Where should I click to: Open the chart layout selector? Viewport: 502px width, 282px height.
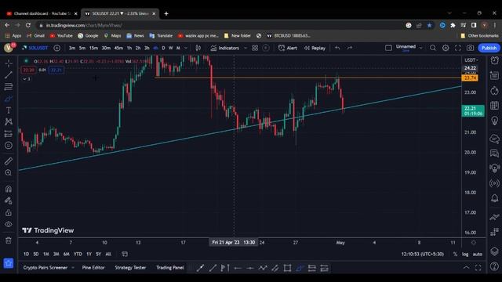388,48
